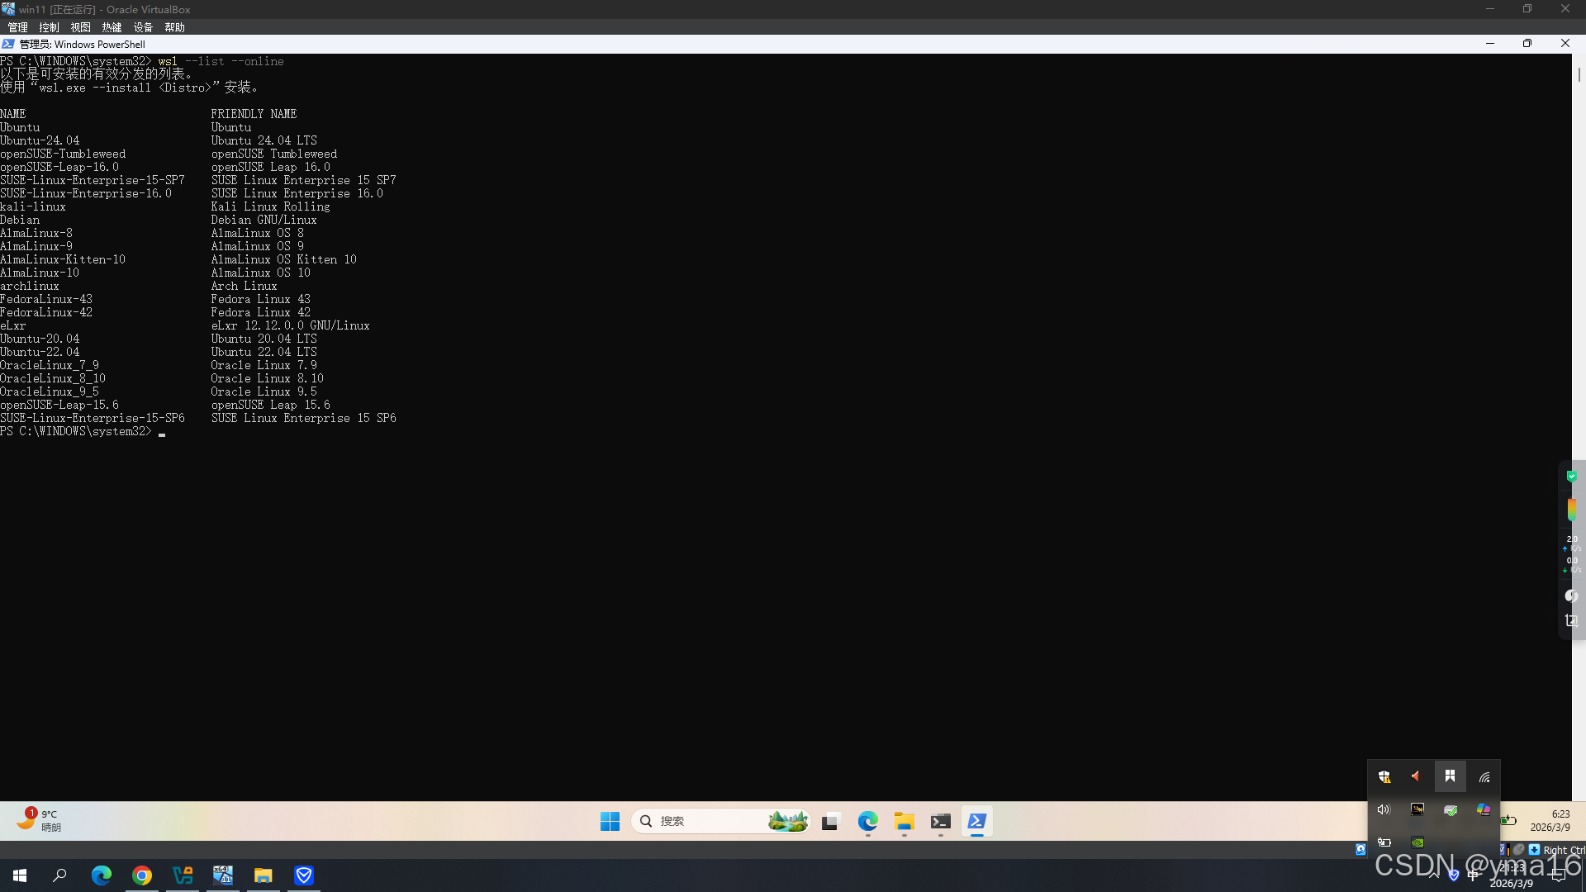Open the VirtualBox 管理 menu
The image size is (1586, 892).
point(17,27)
